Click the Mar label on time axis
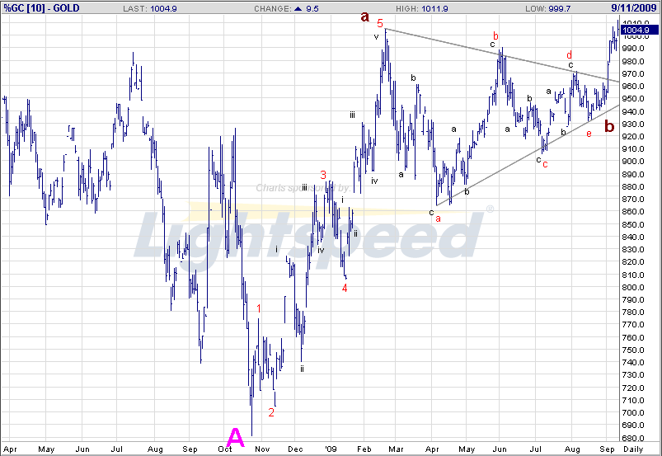The image size is (662, 456). (396, 449)
